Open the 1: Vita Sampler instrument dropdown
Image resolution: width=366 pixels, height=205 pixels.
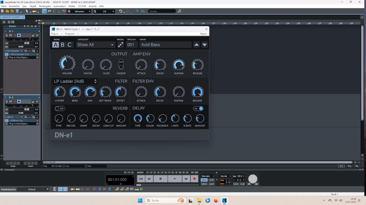coord(14,51)
